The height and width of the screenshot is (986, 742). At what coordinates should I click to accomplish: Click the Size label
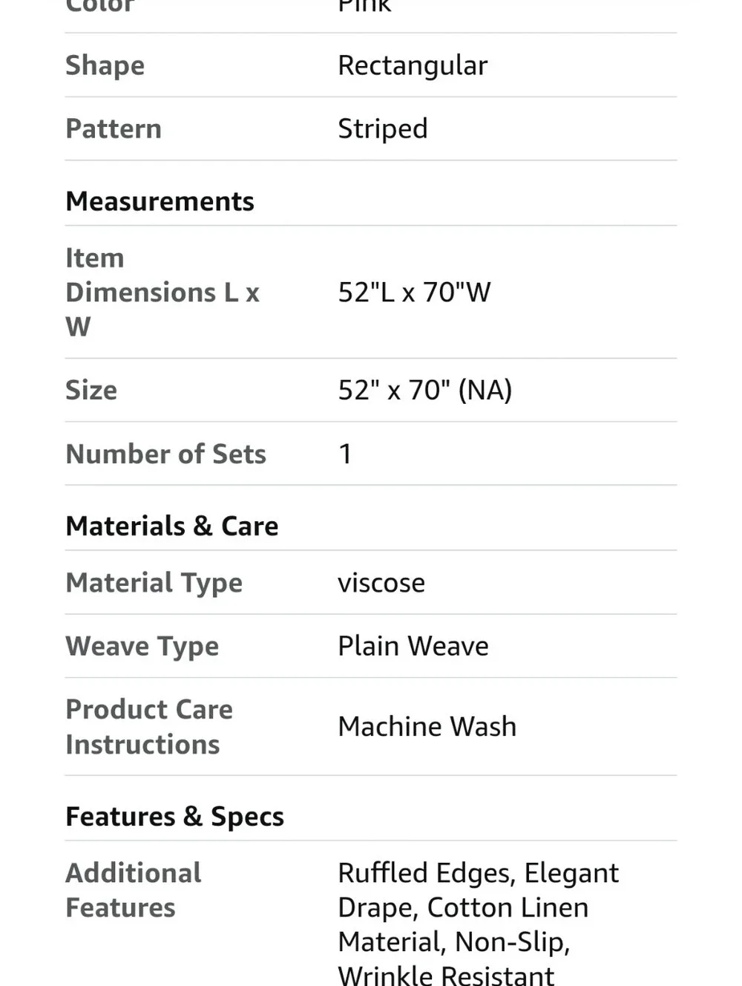coord(91,390)
